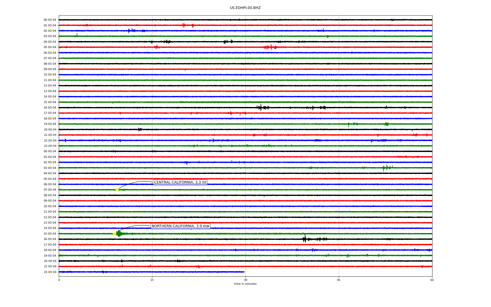Click the red burst near minute 20 on 01:00:04
The image size is (491, 307).
[x=184, y=25]
